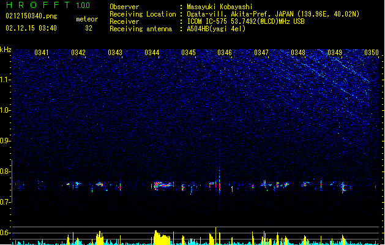The image size is (385, 245).
Task: Click the 0341 time marker
Action: click(x=41, y=53)
